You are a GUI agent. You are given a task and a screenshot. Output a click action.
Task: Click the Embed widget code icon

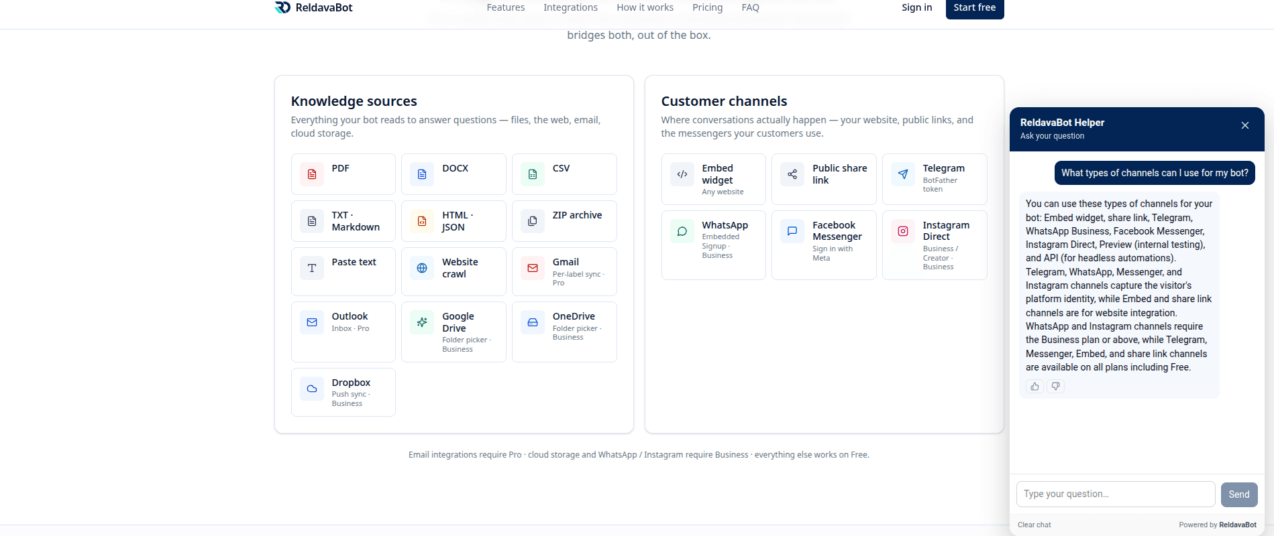(x=682, y=174)
